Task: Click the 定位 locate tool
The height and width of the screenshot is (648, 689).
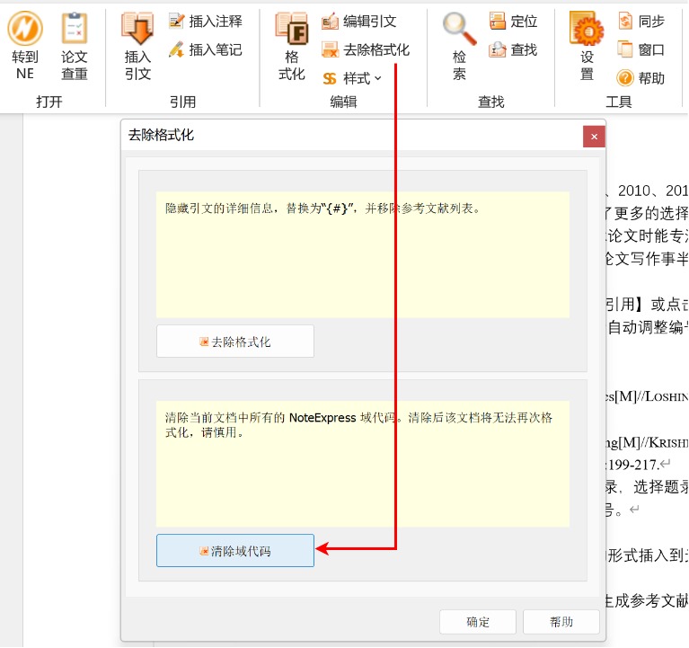Action: (513, 21)
